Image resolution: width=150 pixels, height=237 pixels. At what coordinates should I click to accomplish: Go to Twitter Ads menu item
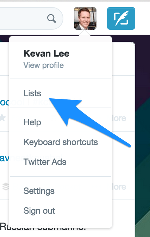[x=45, y=162]
